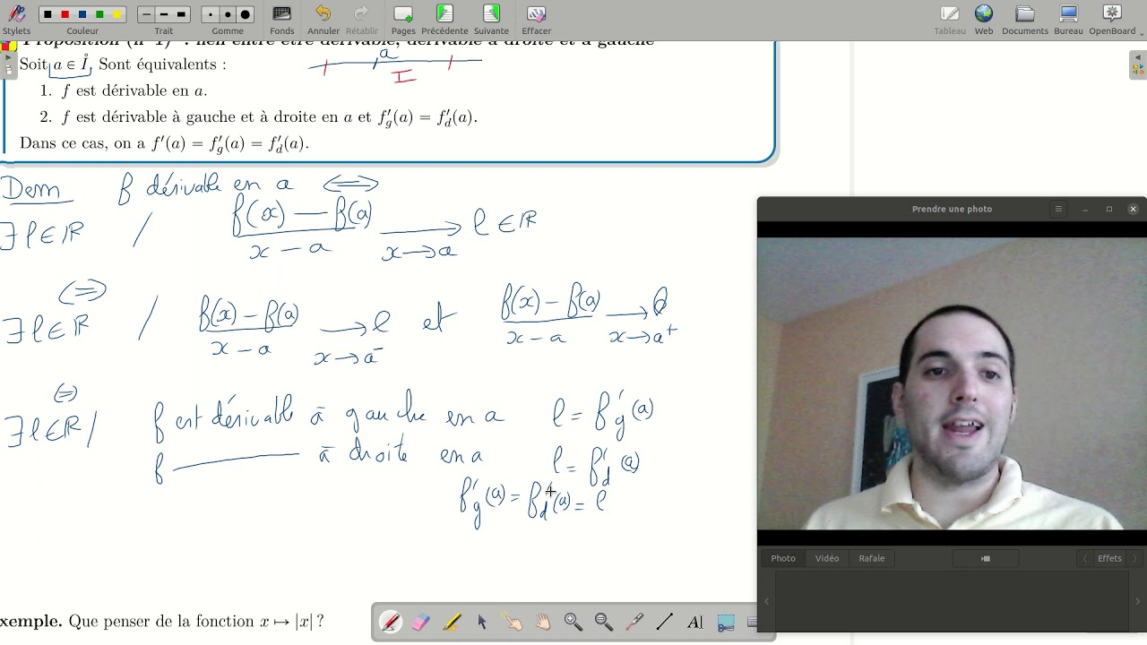Click Annuler to undo
Image resolution: width=1147 pixels, height=645 pixels.
click(323, 19)
